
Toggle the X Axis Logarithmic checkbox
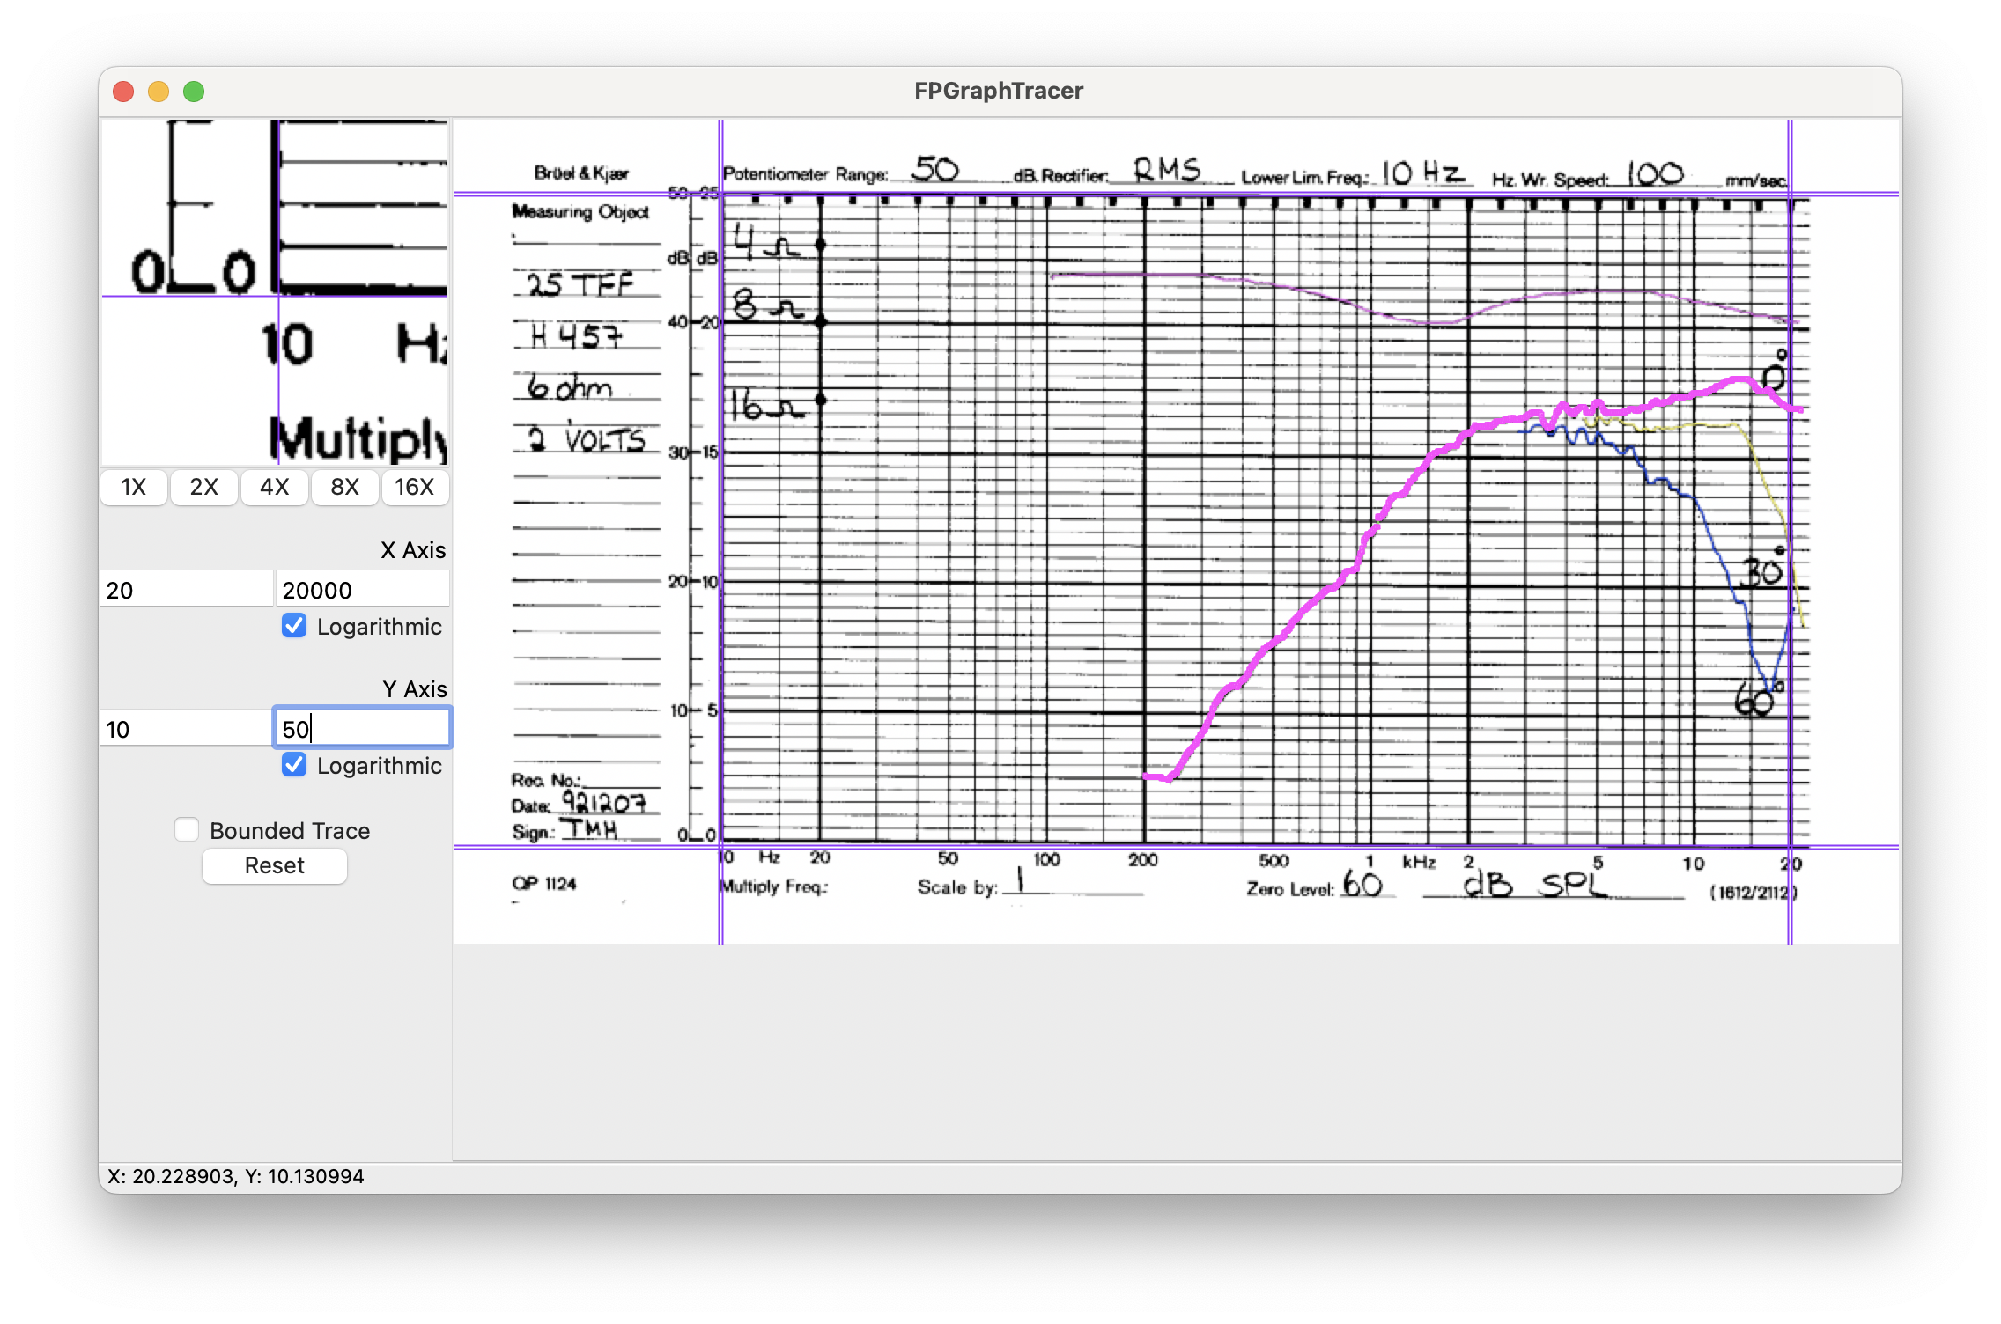(x=294, y=626)
